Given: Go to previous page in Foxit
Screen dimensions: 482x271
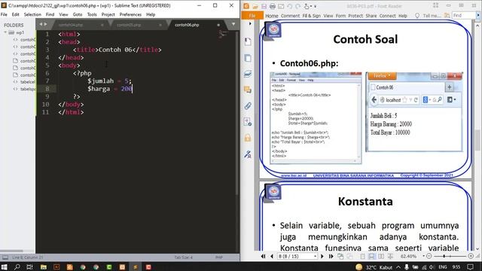Looking at the screenshot, I should pyautogui.click(x=272, y=256).
